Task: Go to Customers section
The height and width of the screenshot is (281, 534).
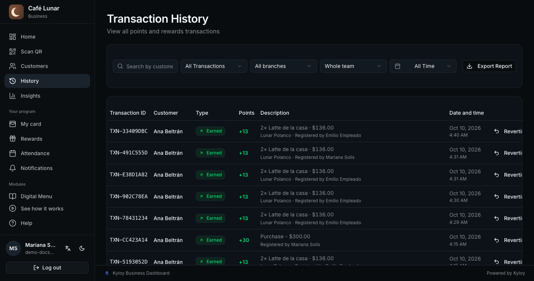Action: [47, 66]
